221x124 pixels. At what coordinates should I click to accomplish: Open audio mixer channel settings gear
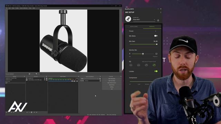coord(77,81)
